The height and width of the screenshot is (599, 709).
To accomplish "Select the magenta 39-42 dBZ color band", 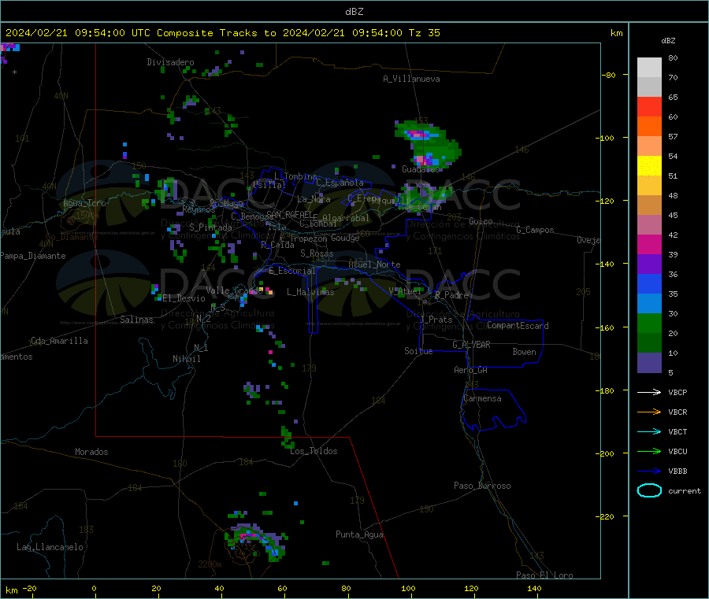I will tap(649, 244).
